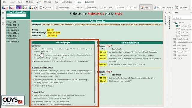The image size is (192, 108).
Task: Apply the purple theme thumbnail
Action: coord(19,7)
